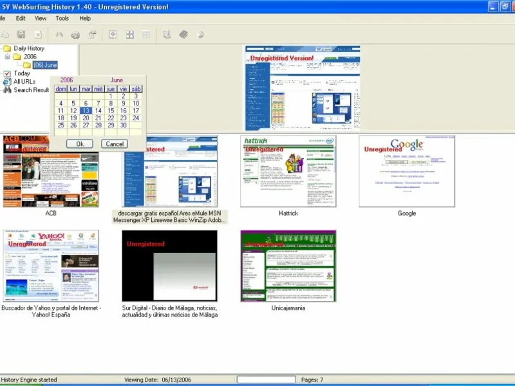Click the large preview image at top
Image resolution: width=515 pixels, height=386 pixels.
pos(303,88)
